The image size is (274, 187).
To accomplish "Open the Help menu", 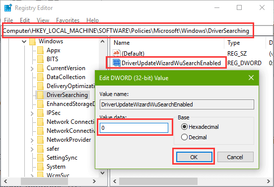I will pyautogui.click(x=93, y=20).
